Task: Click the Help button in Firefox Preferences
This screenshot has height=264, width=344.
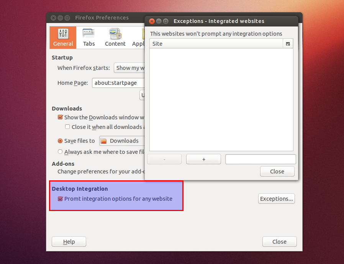Action: (69, 242)
